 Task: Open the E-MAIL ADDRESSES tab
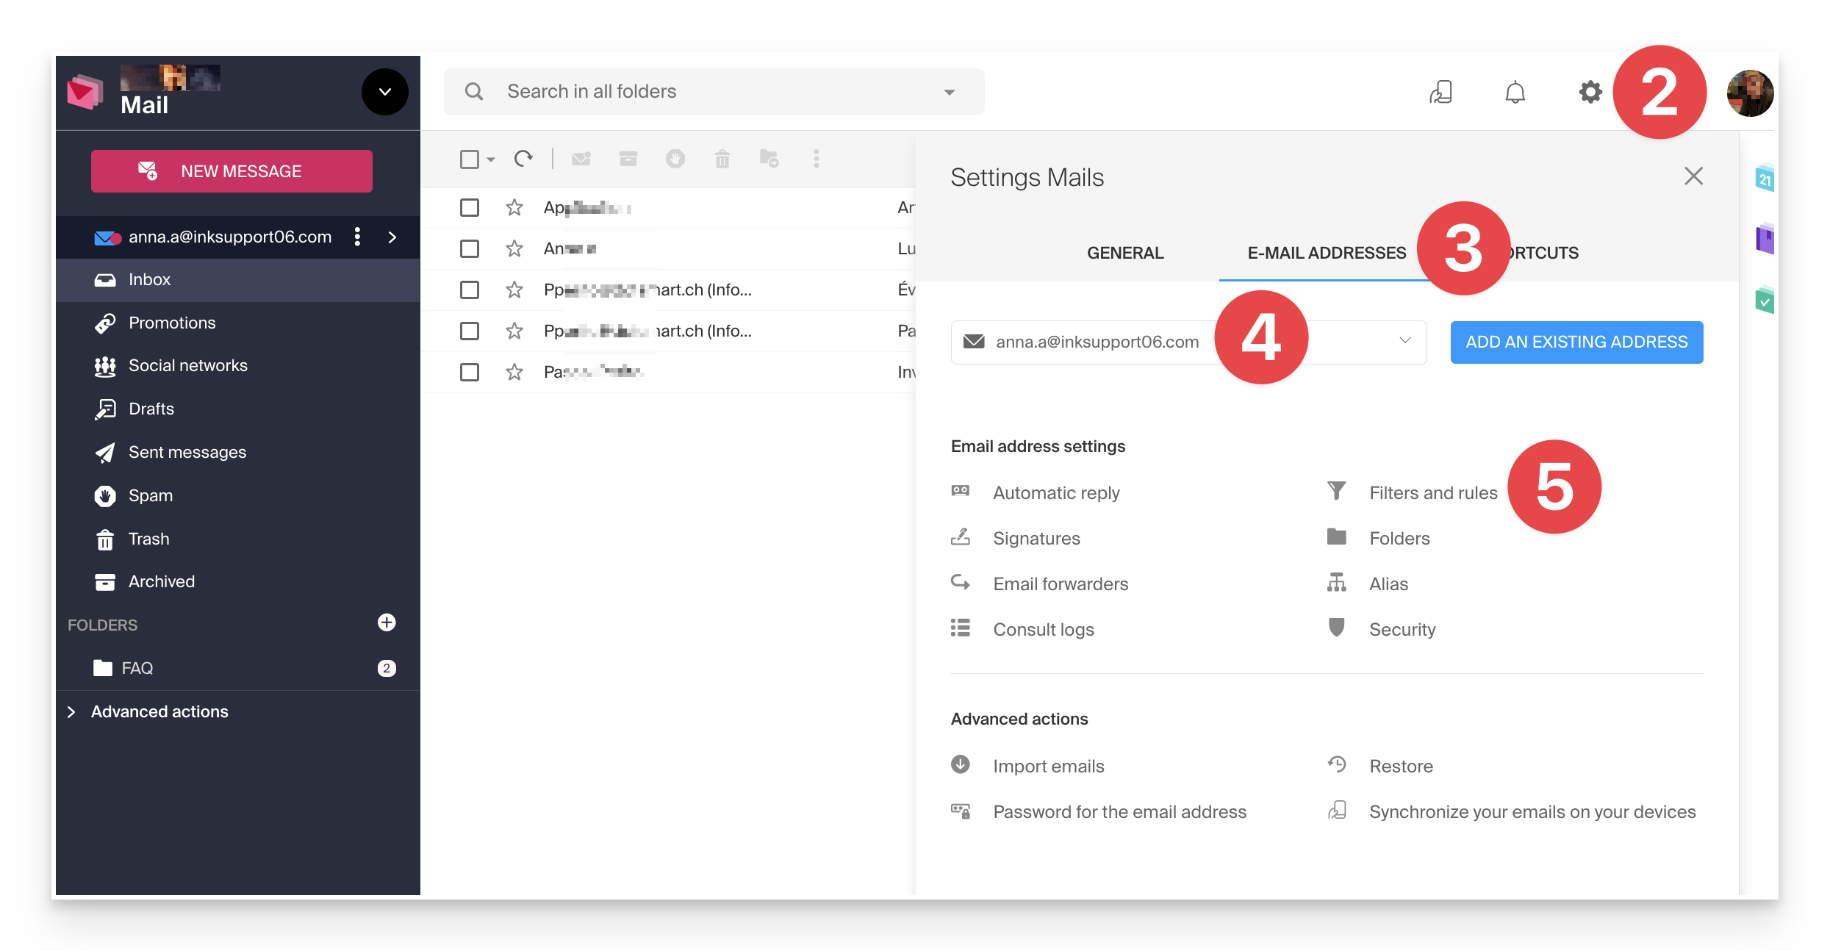(1325, 252)
